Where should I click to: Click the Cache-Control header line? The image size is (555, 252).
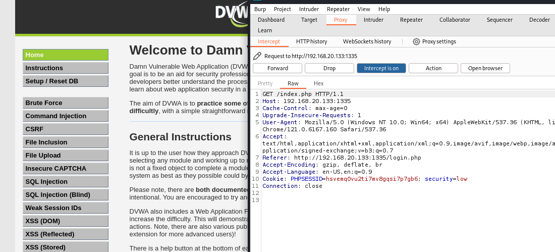(305, 108)
